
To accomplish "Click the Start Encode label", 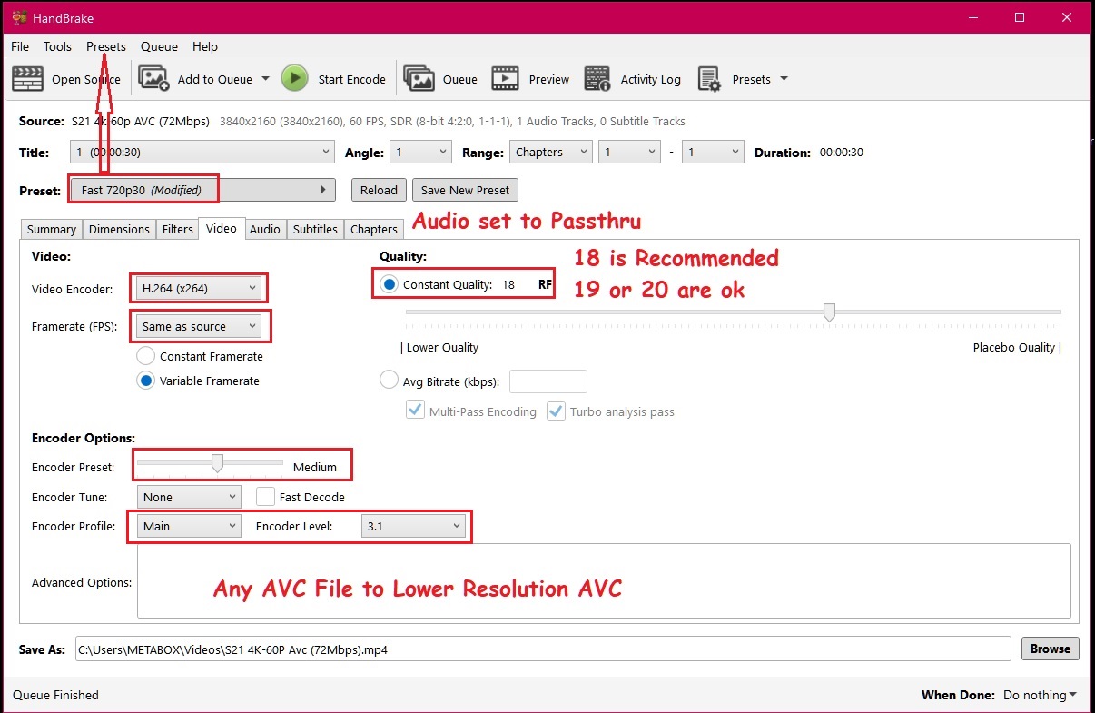I will tap(352, 79).
